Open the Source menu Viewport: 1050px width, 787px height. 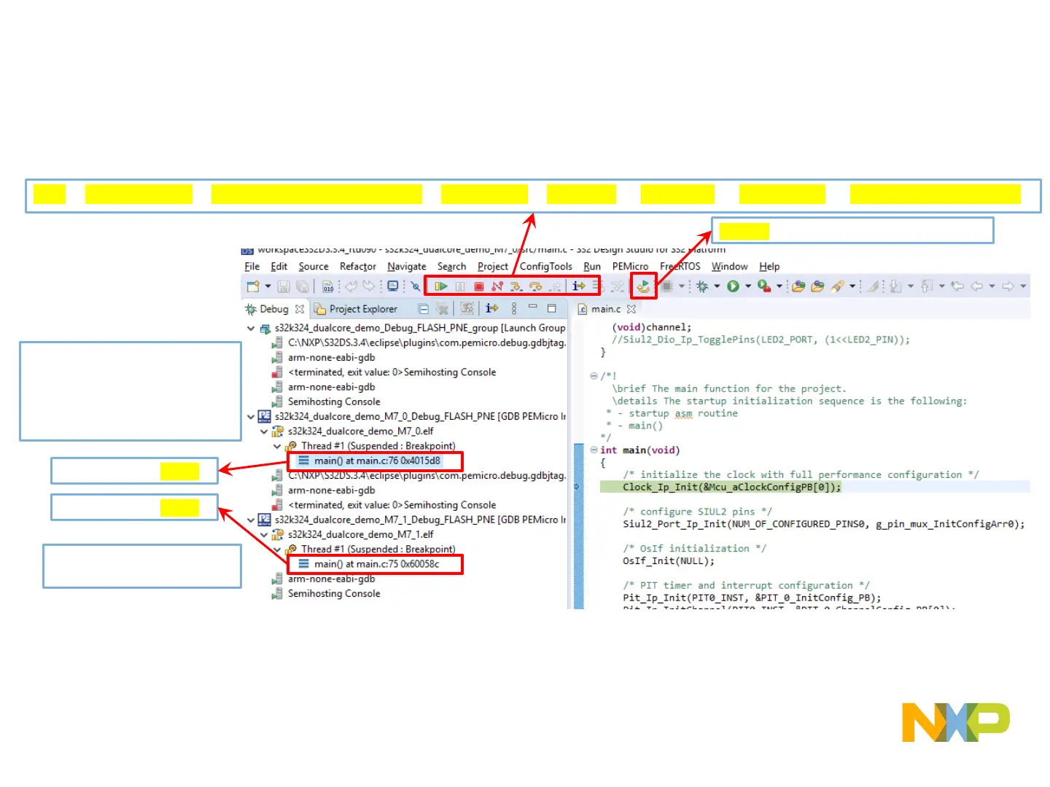[x=314, y=267]
